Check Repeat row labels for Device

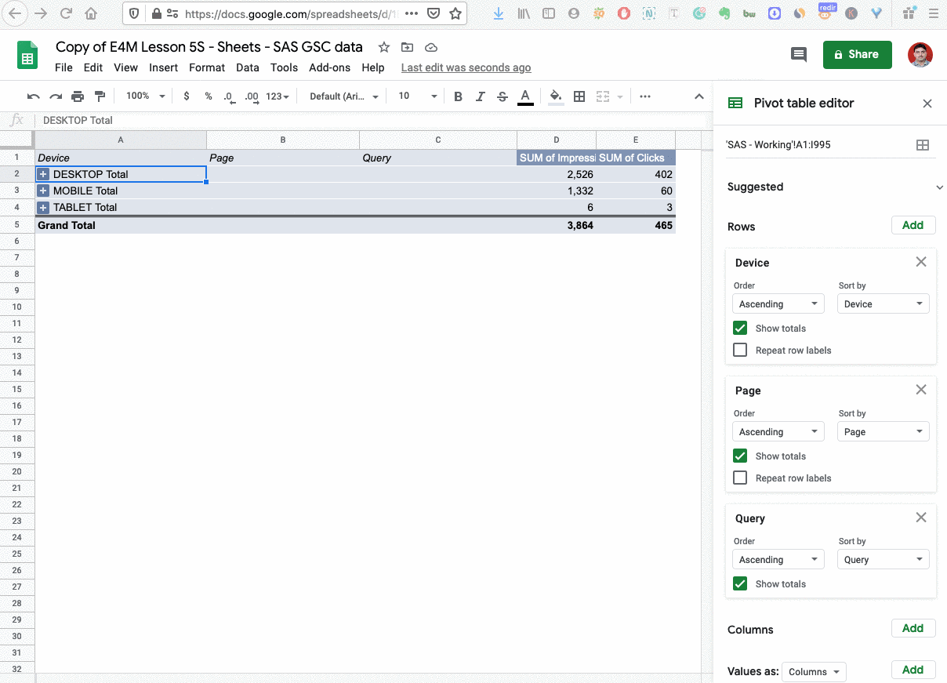(x=740, y=350)
